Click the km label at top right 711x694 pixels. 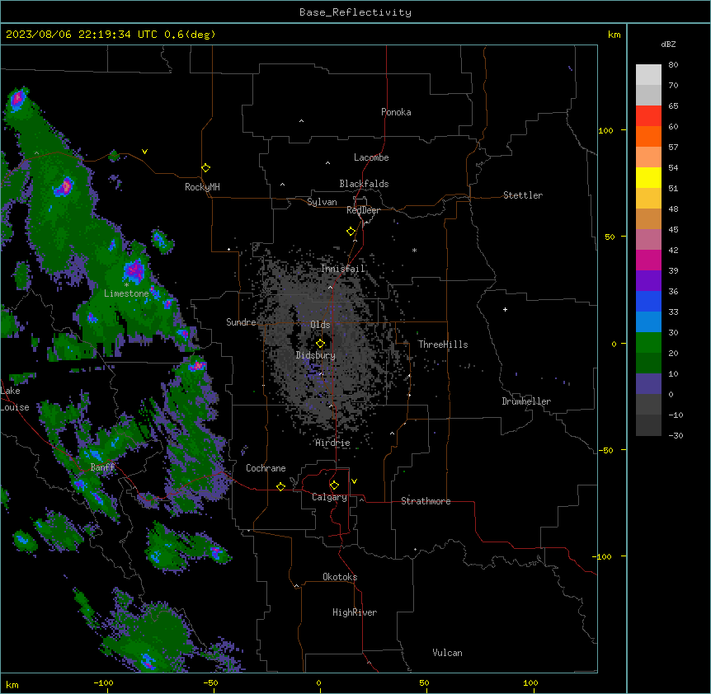click(x=614, y=35)
